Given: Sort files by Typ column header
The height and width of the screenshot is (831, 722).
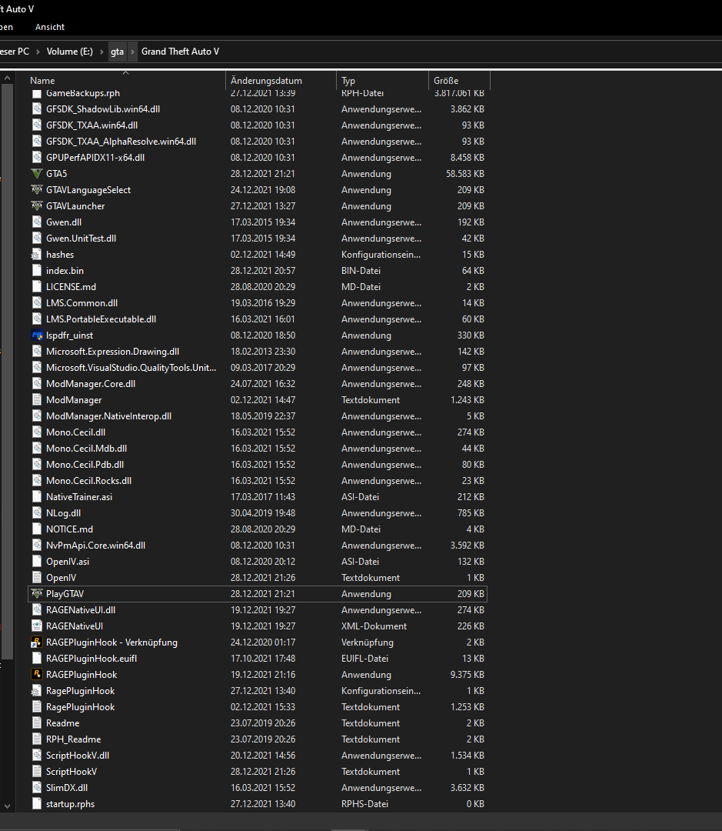Looking at the screenshot, I should click(x=348, y=81).
